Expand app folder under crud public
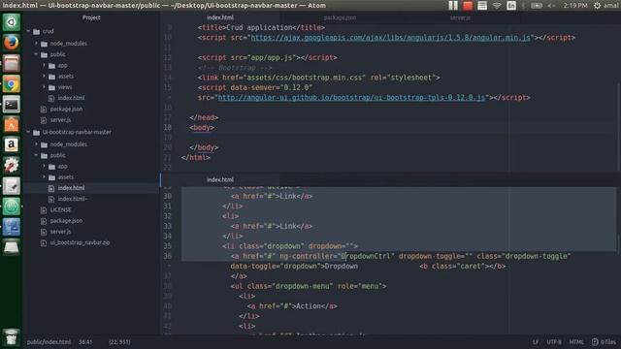The height and width of the screenshot is (349, 621). tap(44, 65)
